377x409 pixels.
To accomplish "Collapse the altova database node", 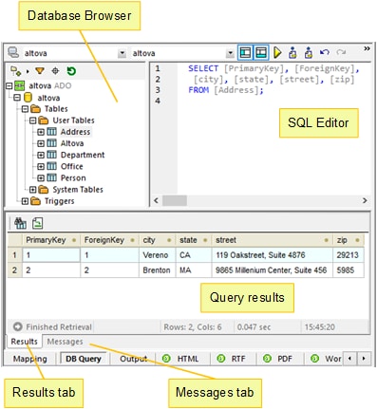I will pyautogui.click(x=17, y=98).
